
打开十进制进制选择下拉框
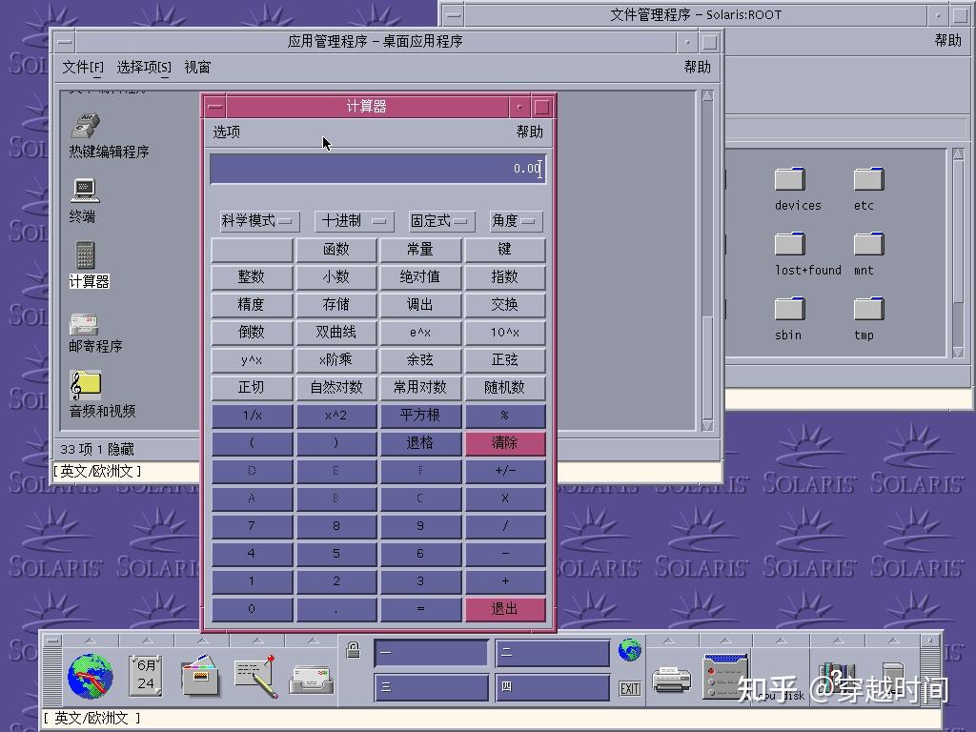coord(354,220)
